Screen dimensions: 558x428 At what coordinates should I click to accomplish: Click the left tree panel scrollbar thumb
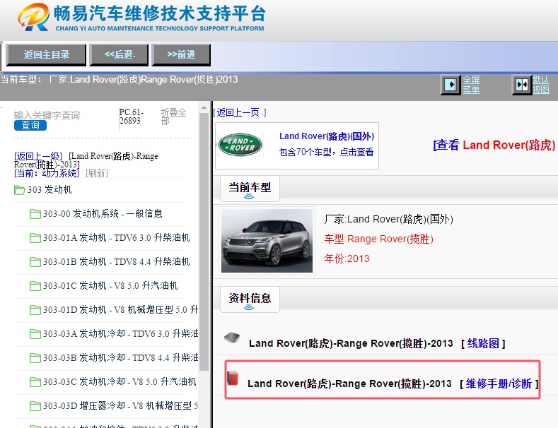point(204,242)
